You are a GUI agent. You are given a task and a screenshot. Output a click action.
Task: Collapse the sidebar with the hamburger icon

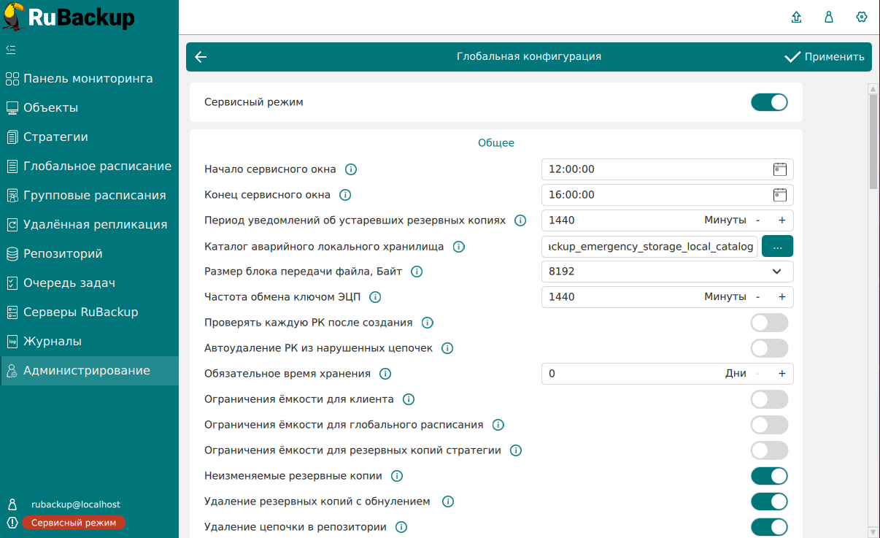coord(11,50)
